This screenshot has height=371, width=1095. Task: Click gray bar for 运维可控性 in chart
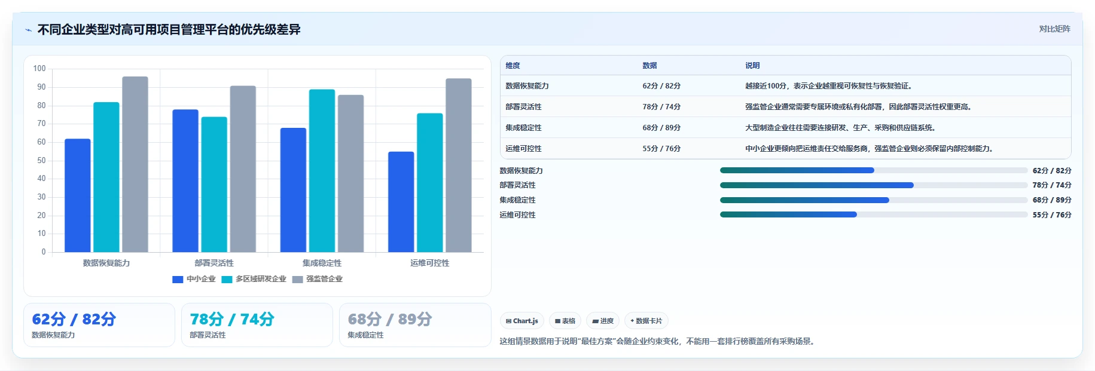coord(459,165)
